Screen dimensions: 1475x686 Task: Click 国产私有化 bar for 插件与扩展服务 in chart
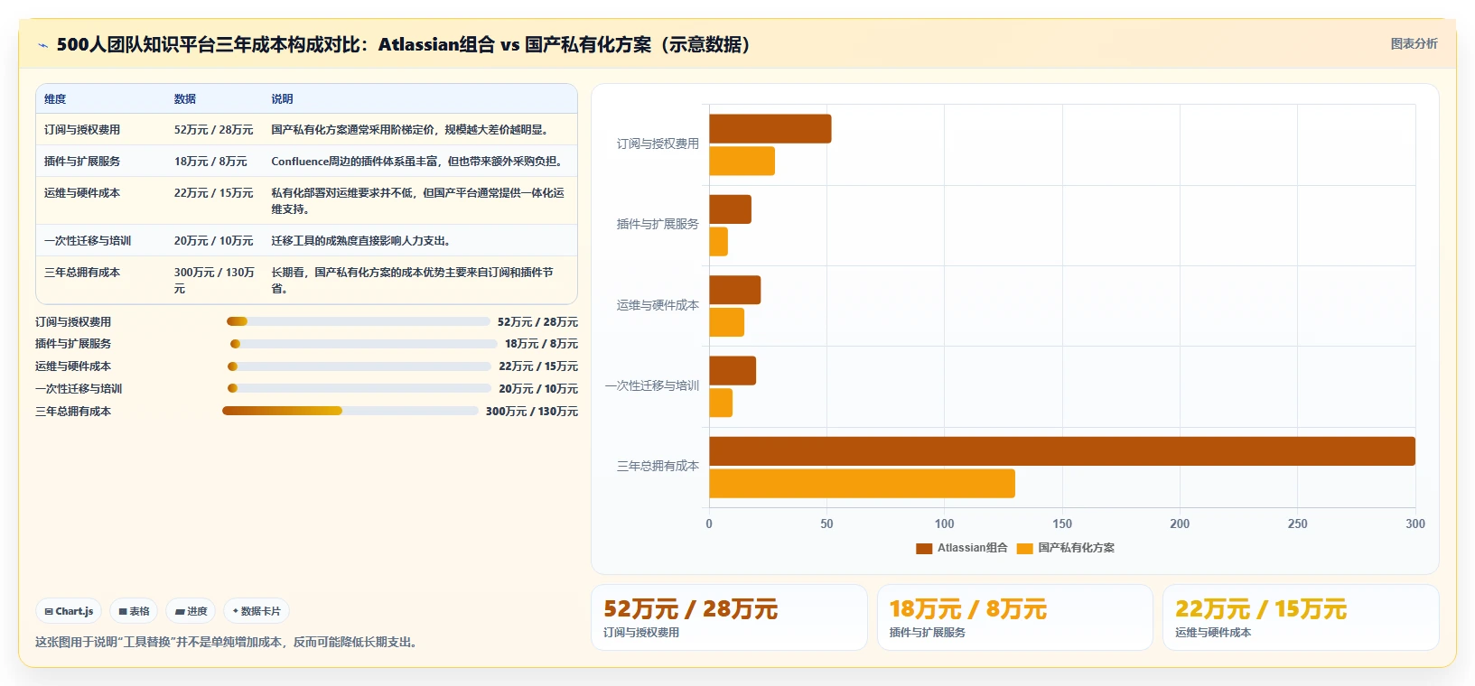click(x=719, y=242)
